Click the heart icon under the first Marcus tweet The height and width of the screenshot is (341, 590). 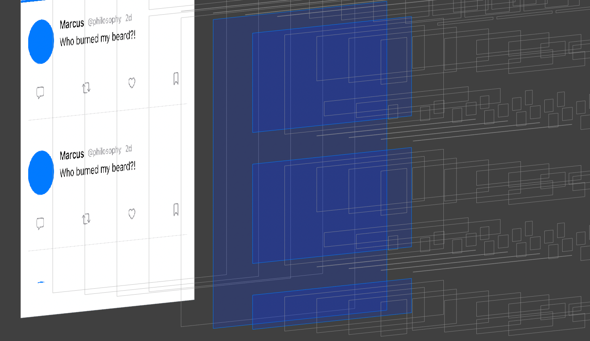click(x=132, y=82)
